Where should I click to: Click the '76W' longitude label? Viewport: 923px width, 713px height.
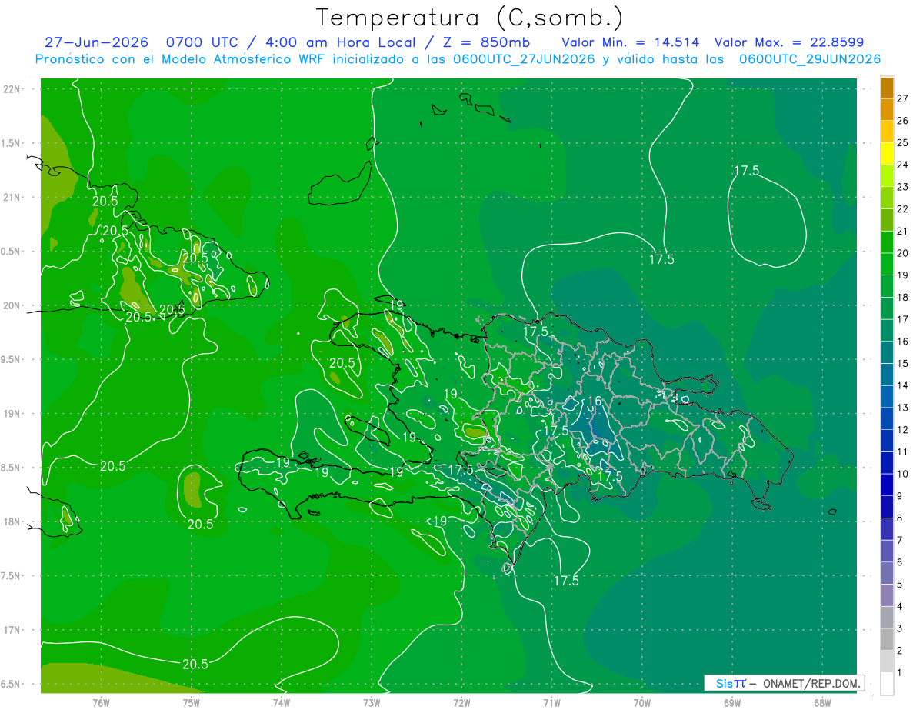(x=101, y=702)
